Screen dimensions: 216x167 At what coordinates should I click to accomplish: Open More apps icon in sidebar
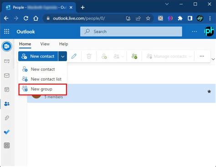(x=7, y=146)
